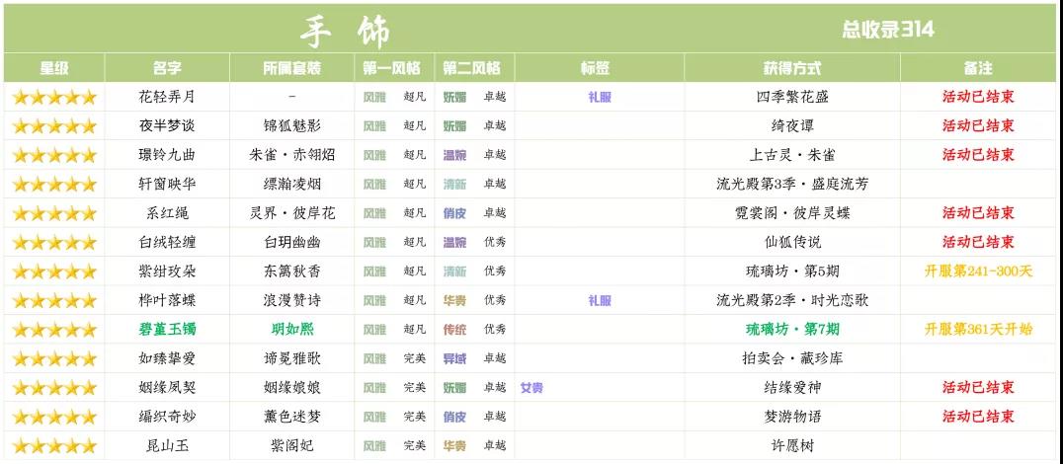Click the source 四季繁花盛

792,97
